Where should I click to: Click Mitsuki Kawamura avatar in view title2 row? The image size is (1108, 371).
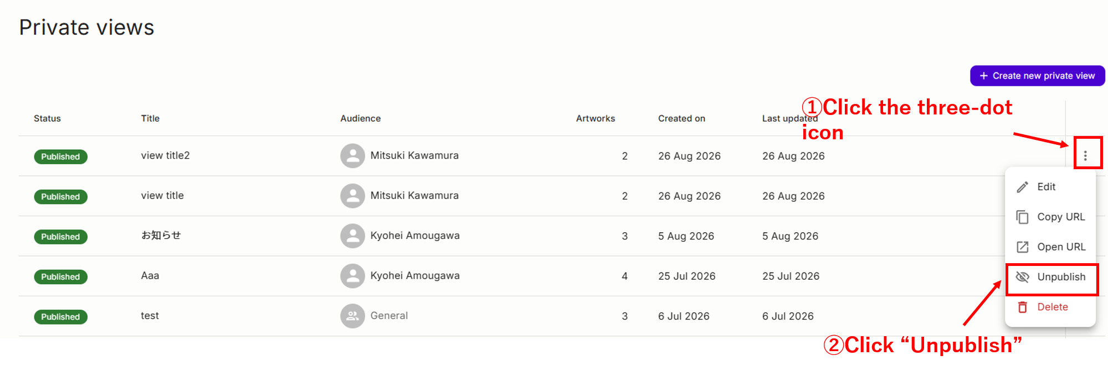352,156
